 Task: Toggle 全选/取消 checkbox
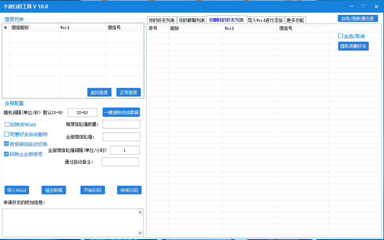coord(340,36)
